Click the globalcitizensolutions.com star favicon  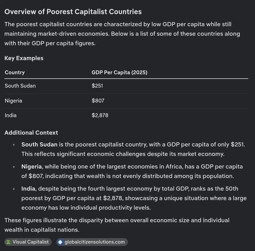coord(60,242)
